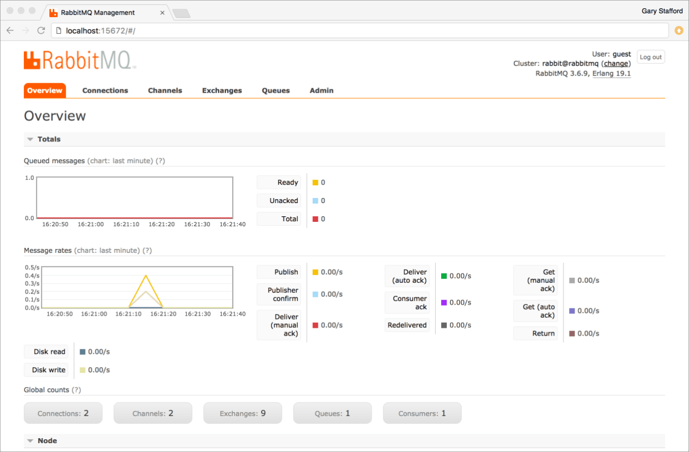Image resolution: width=689 pixels, height=452 pixels.
Task: Open help (?) for Global counts
Action: click(x=77, y=390)
